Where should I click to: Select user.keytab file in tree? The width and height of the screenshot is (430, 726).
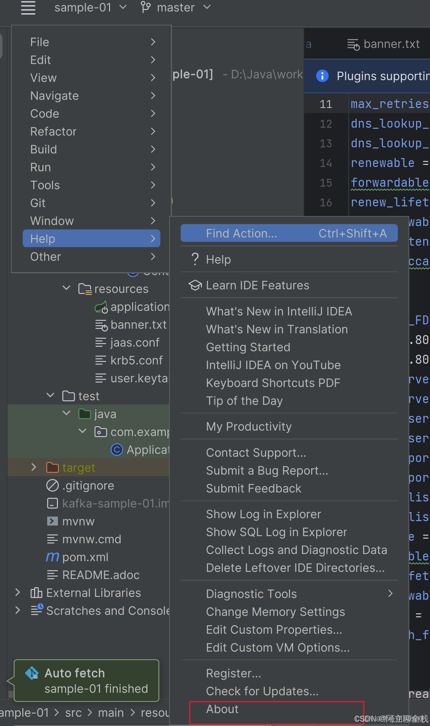tap(139, 378)
